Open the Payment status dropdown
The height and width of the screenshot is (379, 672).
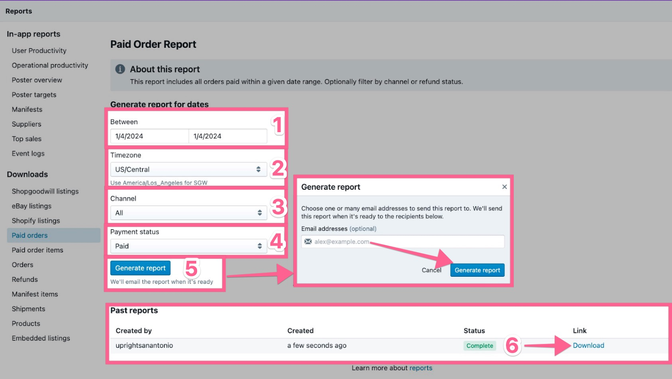(x=188, y=246)
